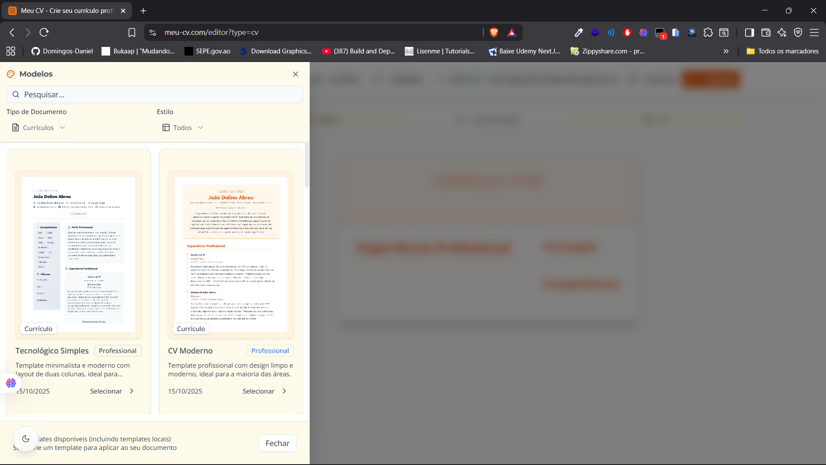Image resolution: width=826 pixels, height=465 pixels.
Task: Expand bookmarks overflow chevron
Action: [x=726, y=51]
